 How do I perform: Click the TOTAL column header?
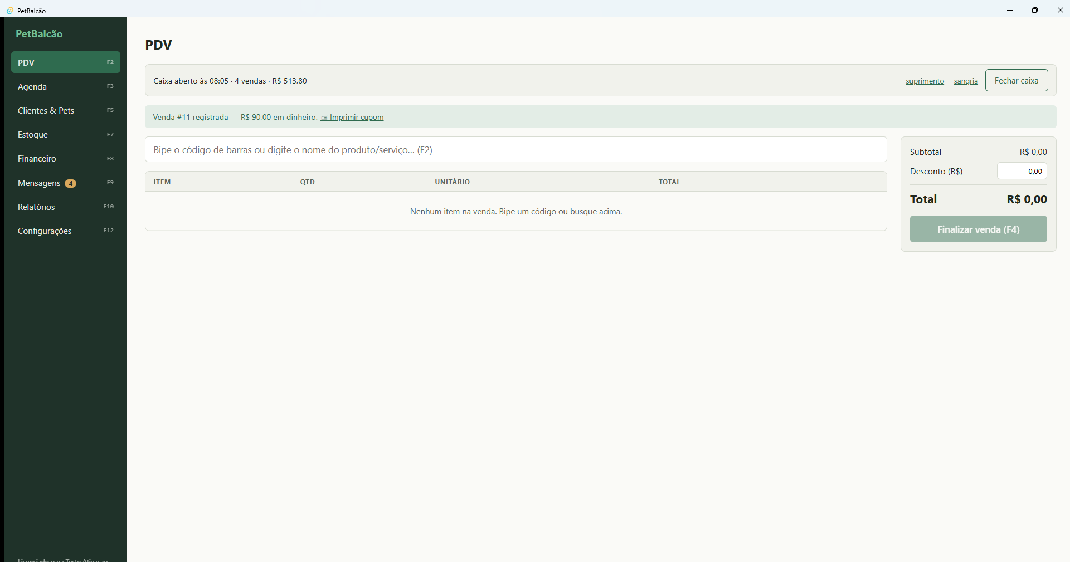(x=669, y=182)
